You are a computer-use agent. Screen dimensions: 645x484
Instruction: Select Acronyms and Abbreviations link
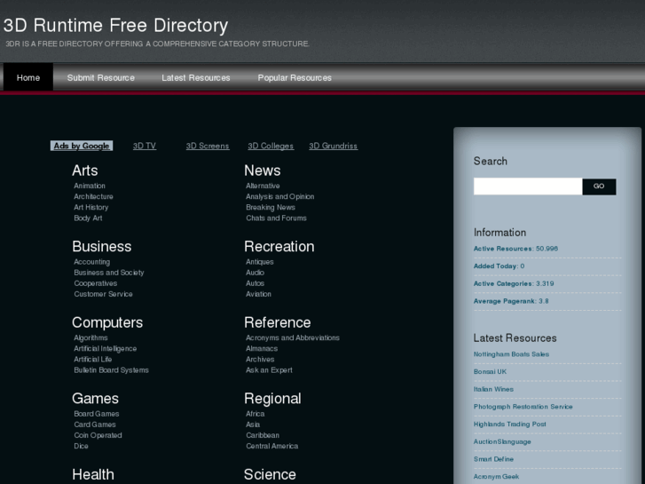(293, 337)
